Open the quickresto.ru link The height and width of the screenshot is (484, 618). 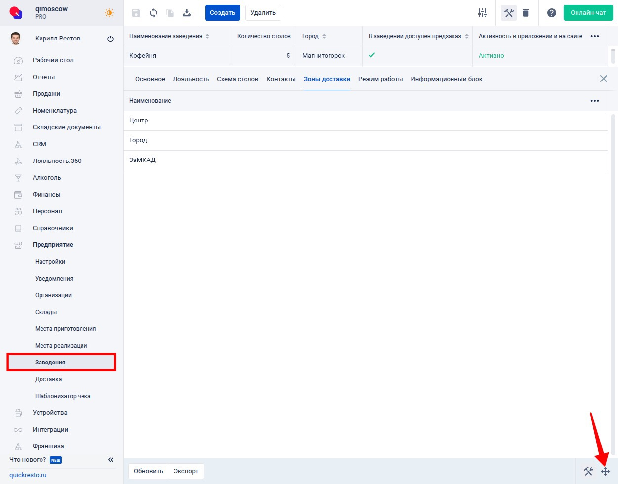pos(28,475)
